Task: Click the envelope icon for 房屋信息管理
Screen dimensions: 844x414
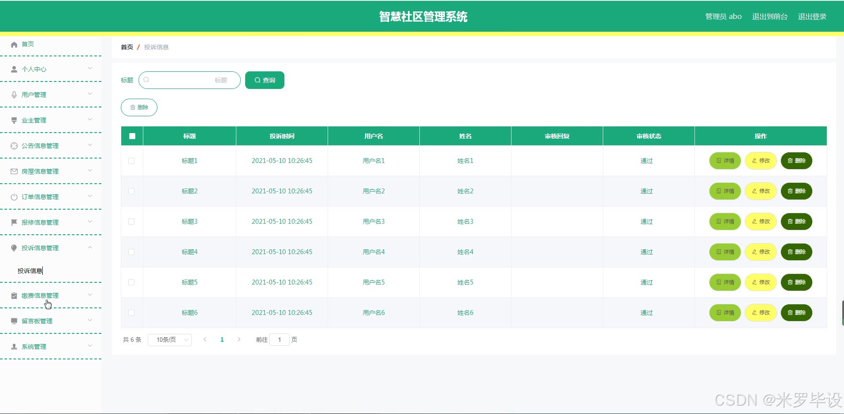Action: pos(14,172)
